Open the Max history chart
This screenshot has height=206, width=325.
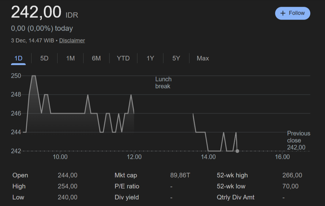click(x=203, y=58)
